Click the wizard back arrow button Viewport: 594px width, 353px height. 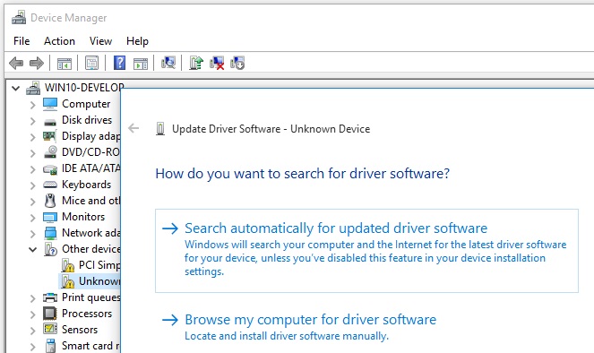133,128
